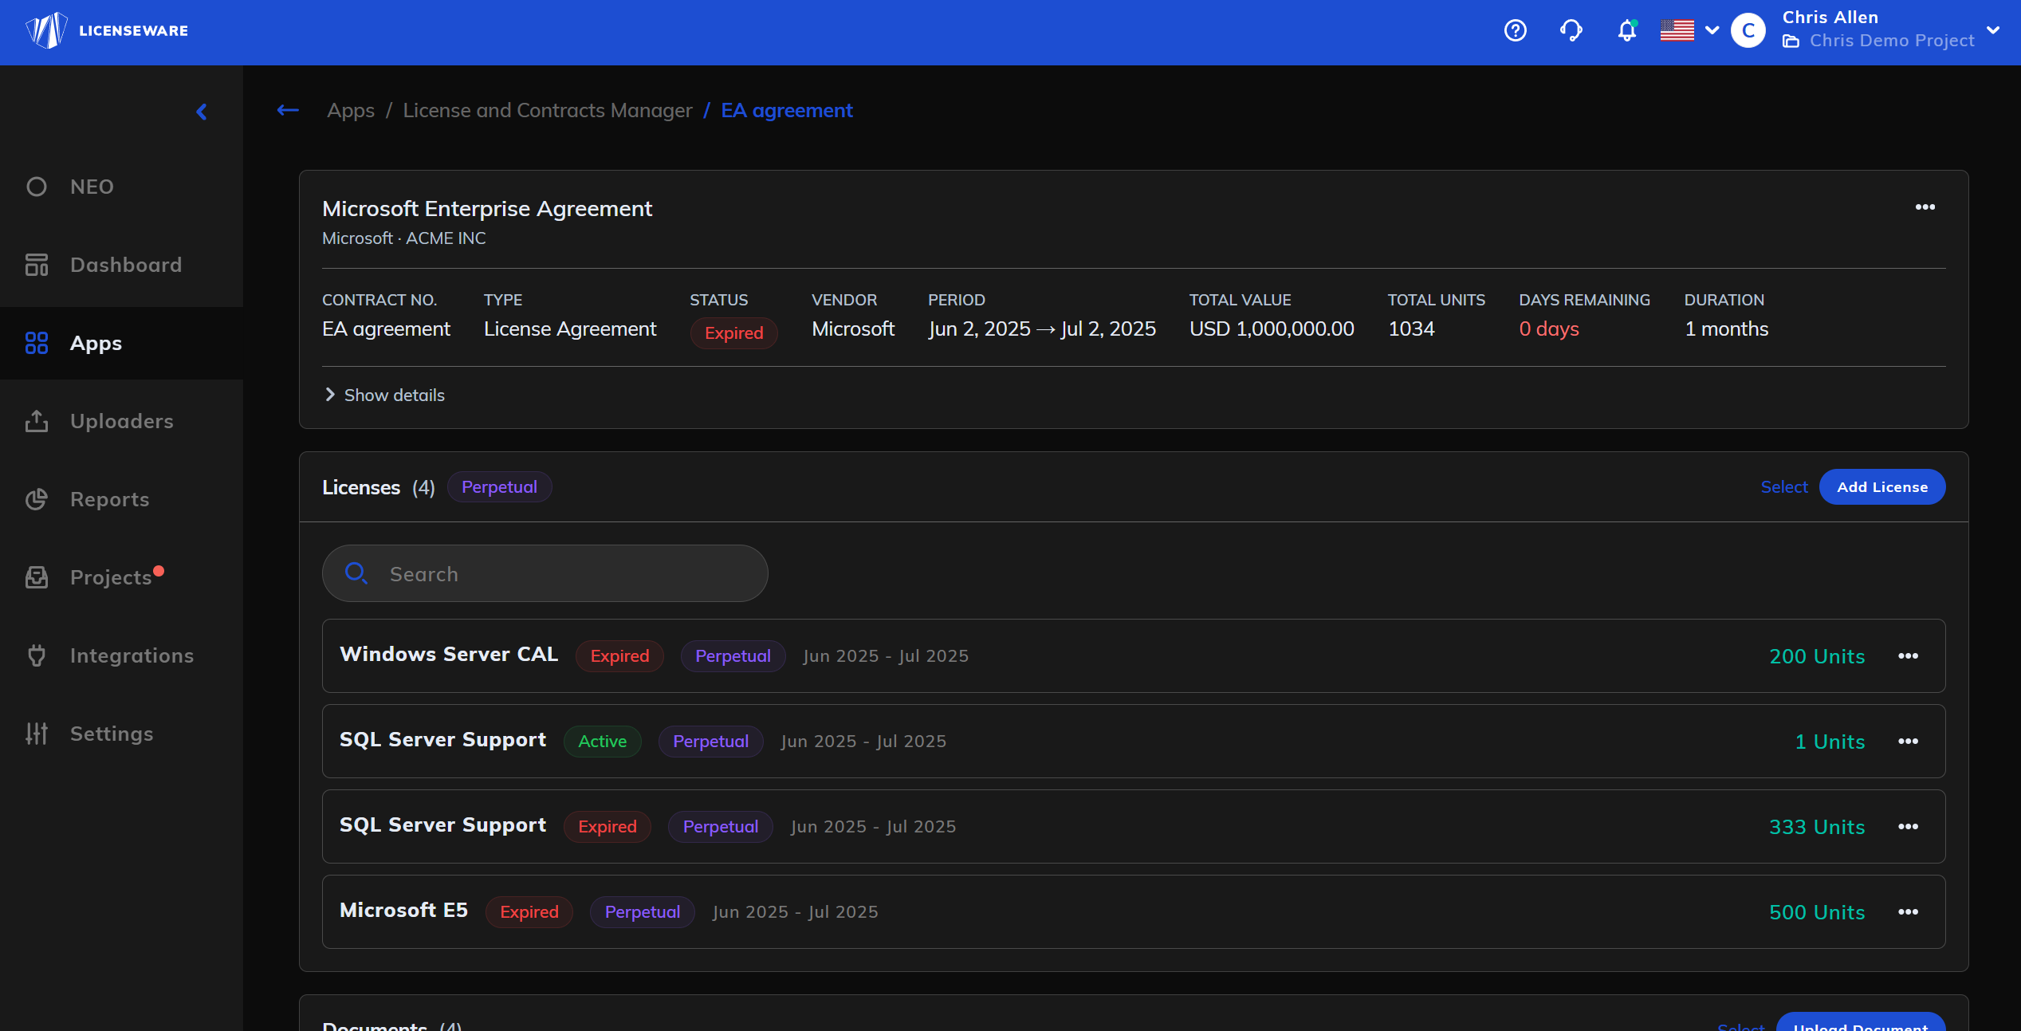The image size is (2021, 1031).
Task: Open Microsoft E5 license options menu
Action: [1908, 912]
